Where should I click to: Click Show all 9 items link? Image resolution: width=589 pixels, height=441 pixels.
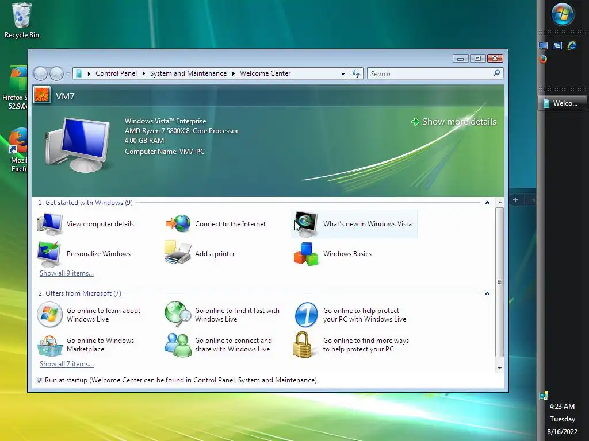click(x=67, y=273)
